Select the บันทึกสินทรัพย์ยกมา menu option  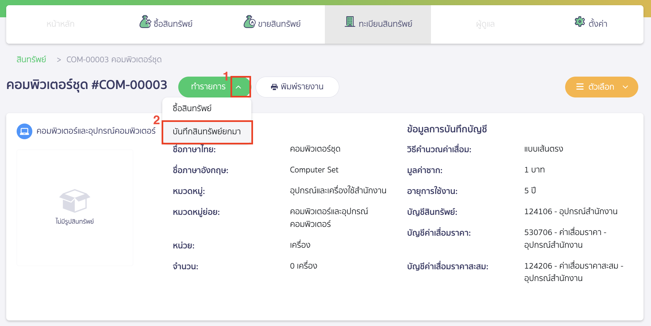tap(206, 132)
